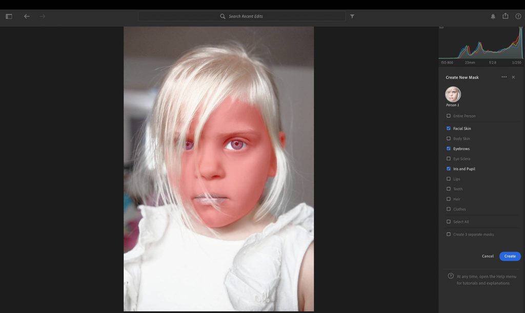
Task: Click the ISO 800 value
Action: 447,62
